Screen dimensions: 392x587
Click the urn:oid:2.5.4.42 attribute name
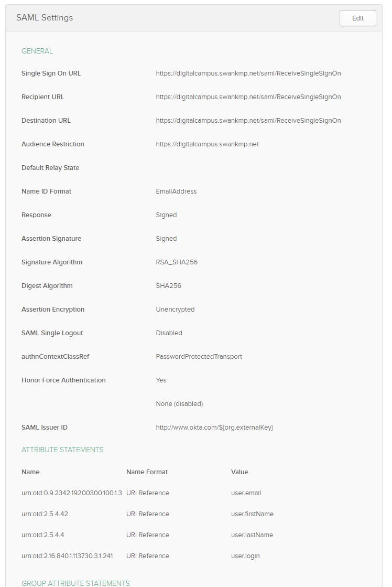tap(45, 514)
